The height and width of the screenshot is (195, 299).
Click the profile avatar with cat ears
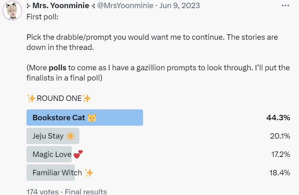point(12,10)
